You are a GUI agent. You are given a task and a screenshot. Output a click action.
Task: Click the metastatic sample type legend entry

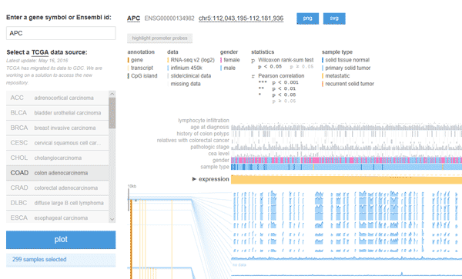pyautogui.click(x=336, y=76)
